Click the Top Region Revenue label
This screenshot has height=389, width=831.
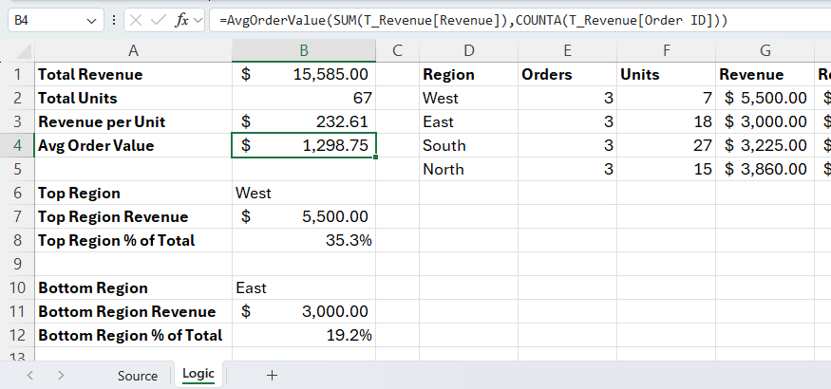[133, 216]
